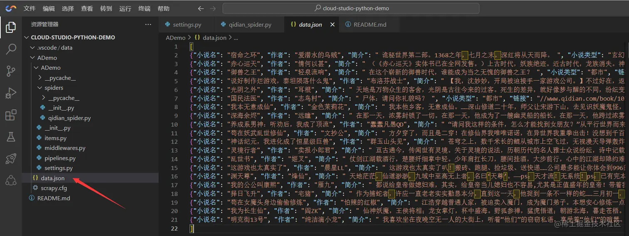Collapse the inner ADemo folder

[x=90, y=67]
